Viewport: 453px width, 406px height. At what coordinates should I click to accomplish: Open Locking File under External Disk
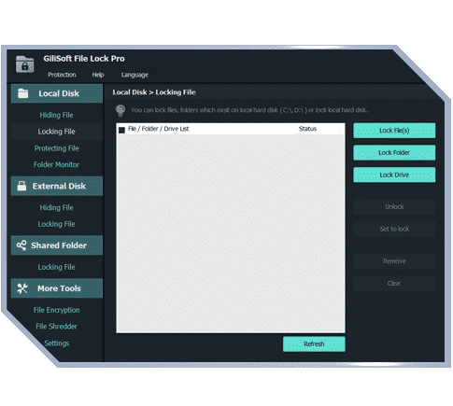point(56,224)
